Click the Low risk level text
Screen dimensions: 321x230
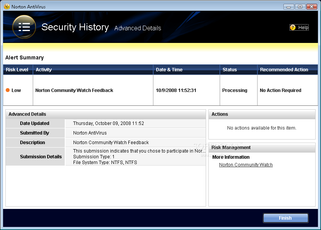pyautogui.click(x=16, y=90)
